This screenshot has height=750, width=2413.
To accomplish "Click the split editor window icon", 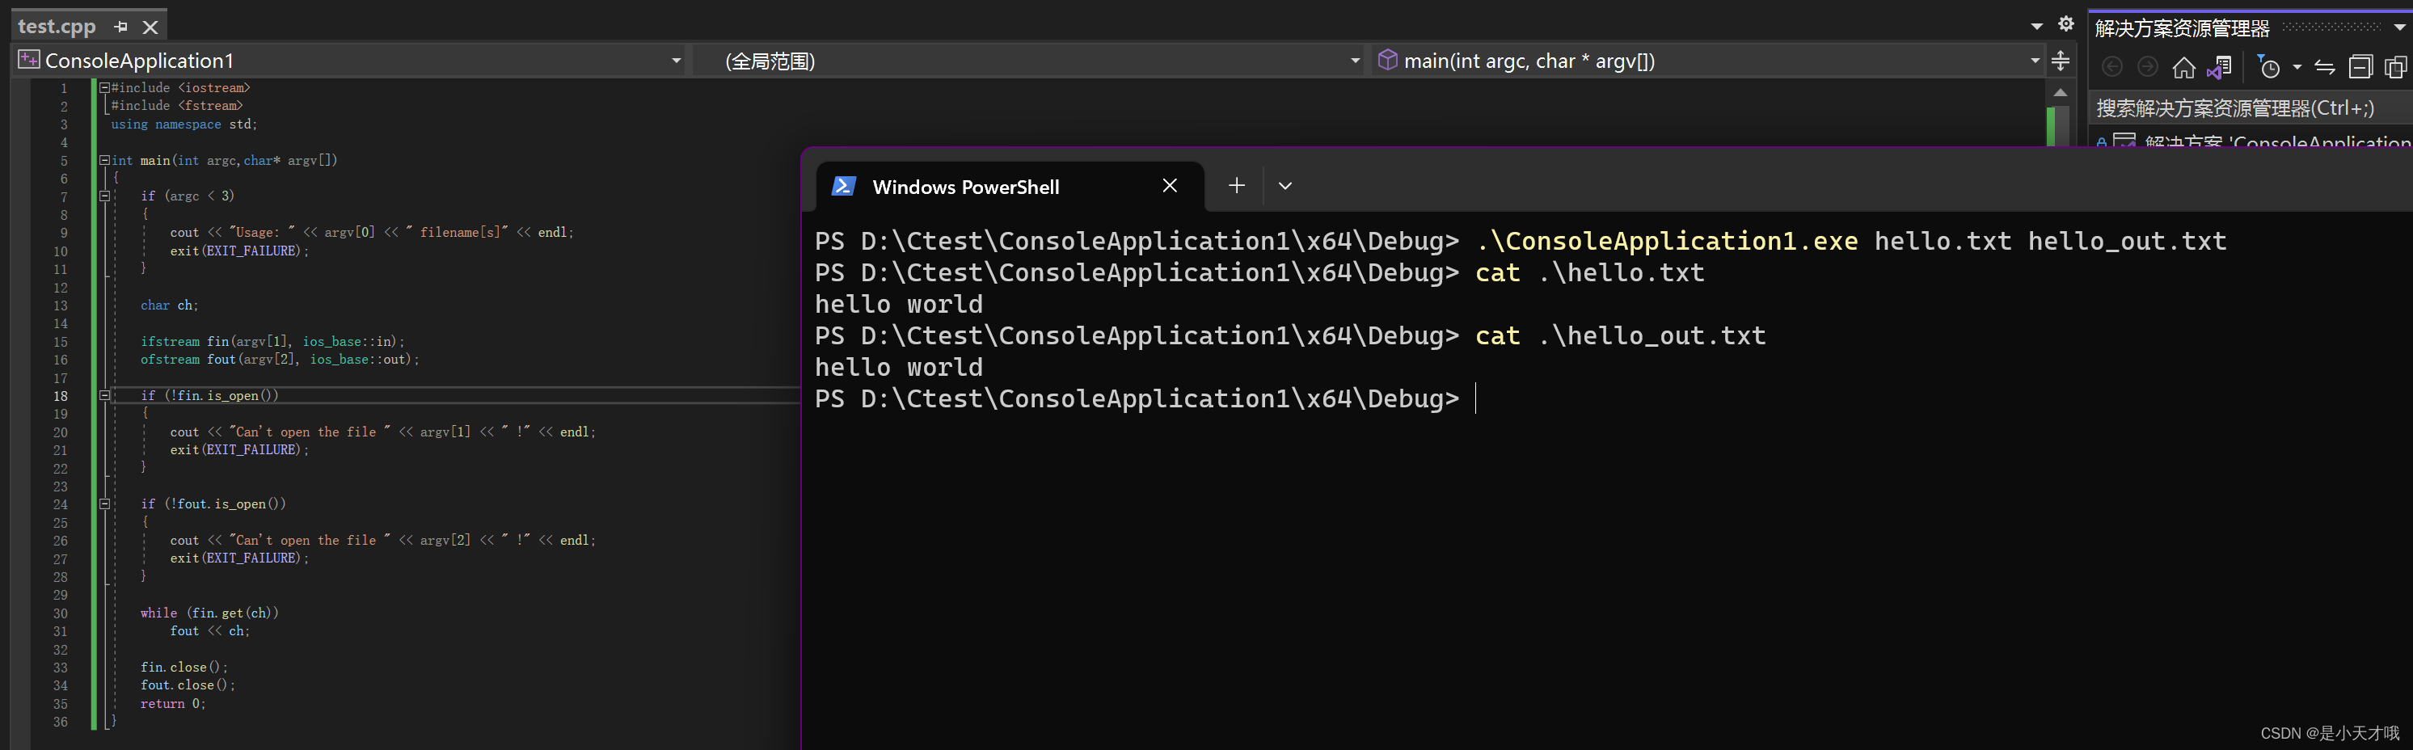I will (x=2060, y=60).
